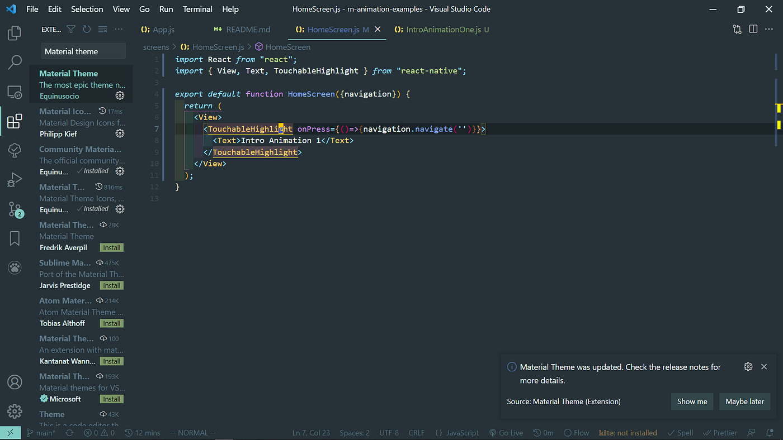Toggle Go Live server in status bar
Screen dimensions: 783x440
coord(506,433)
